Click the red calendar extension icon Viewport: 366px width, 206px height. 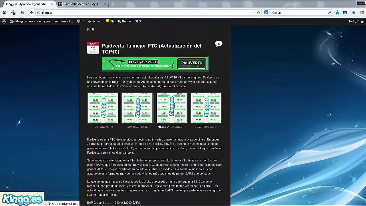[x=4, y=13]
